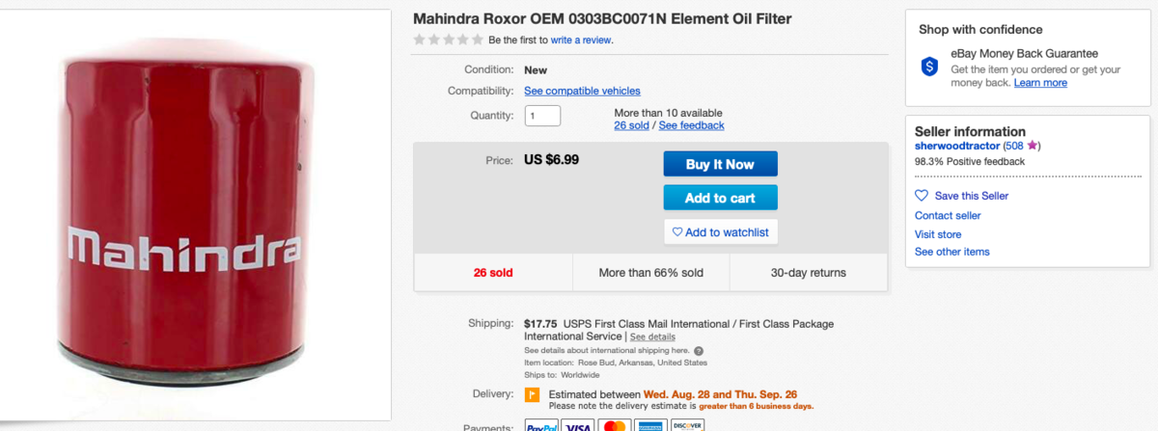Add this item to watchlist
Screen dimensions: 1158x431
(x=720, y=232)
